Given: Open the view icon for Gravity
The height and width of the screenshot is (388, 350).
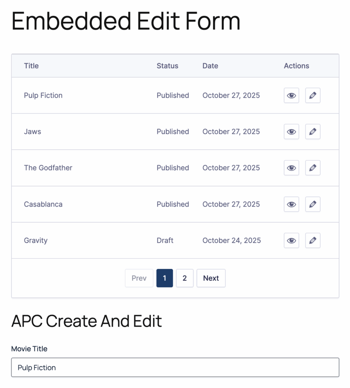Looking at the screenshot, I should tap(291, 240).
